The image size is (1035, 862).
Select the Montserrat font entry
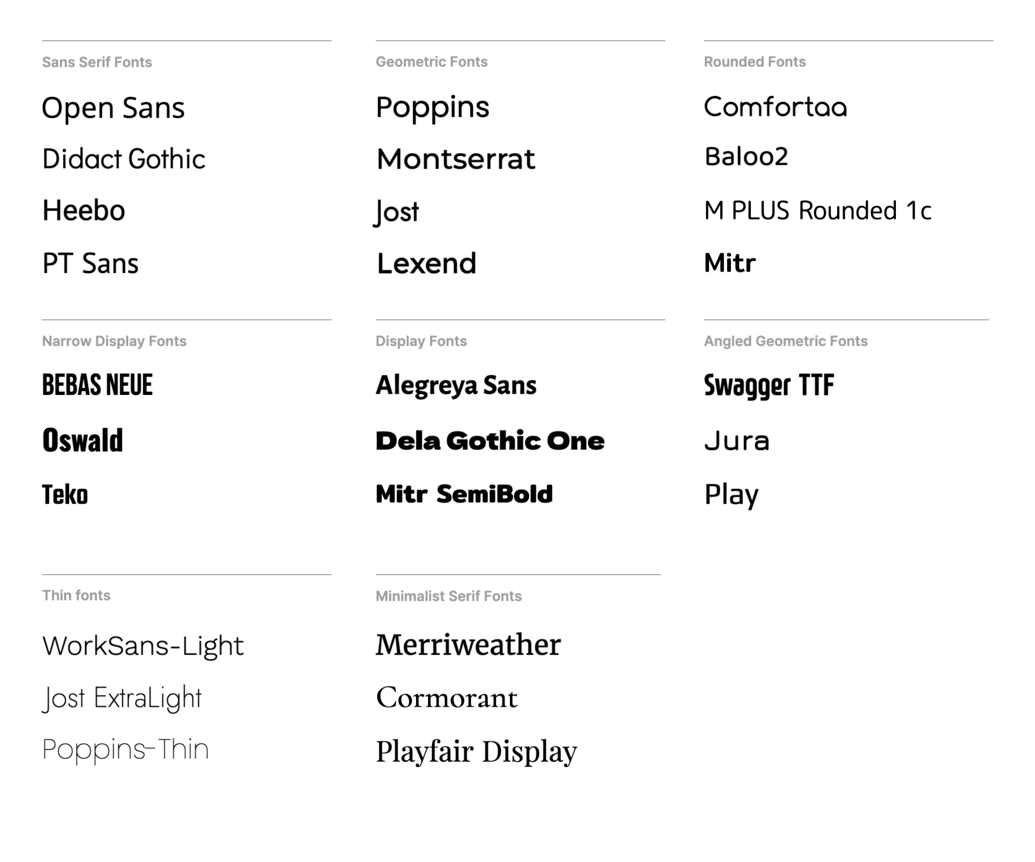(x=456, y=159)
